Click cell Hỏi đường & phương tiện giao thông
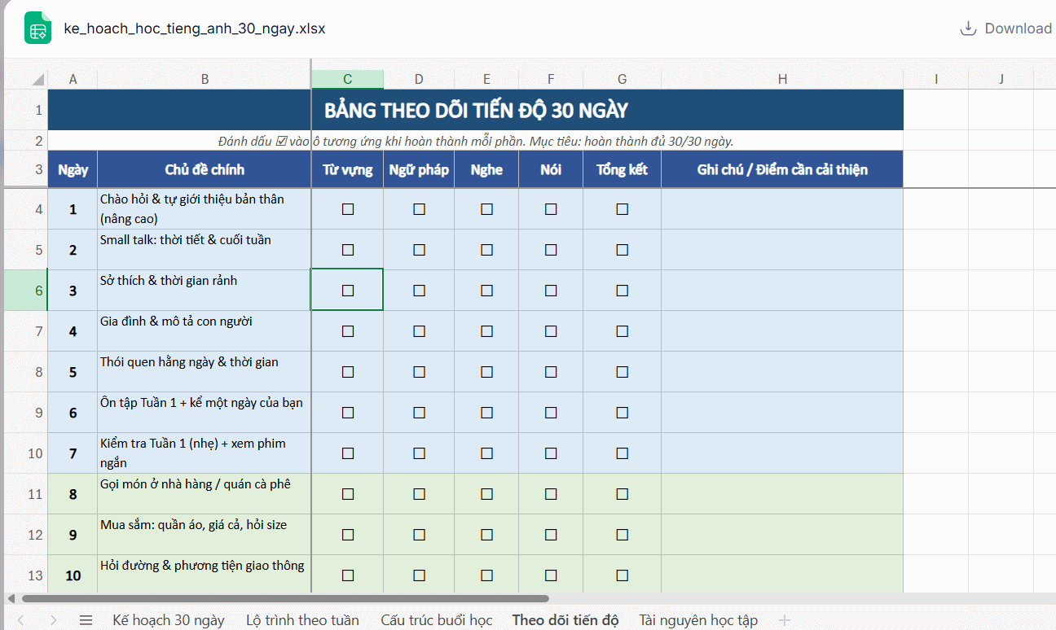The height and width of the screenshot is (630, 1056). click(205, 575)
